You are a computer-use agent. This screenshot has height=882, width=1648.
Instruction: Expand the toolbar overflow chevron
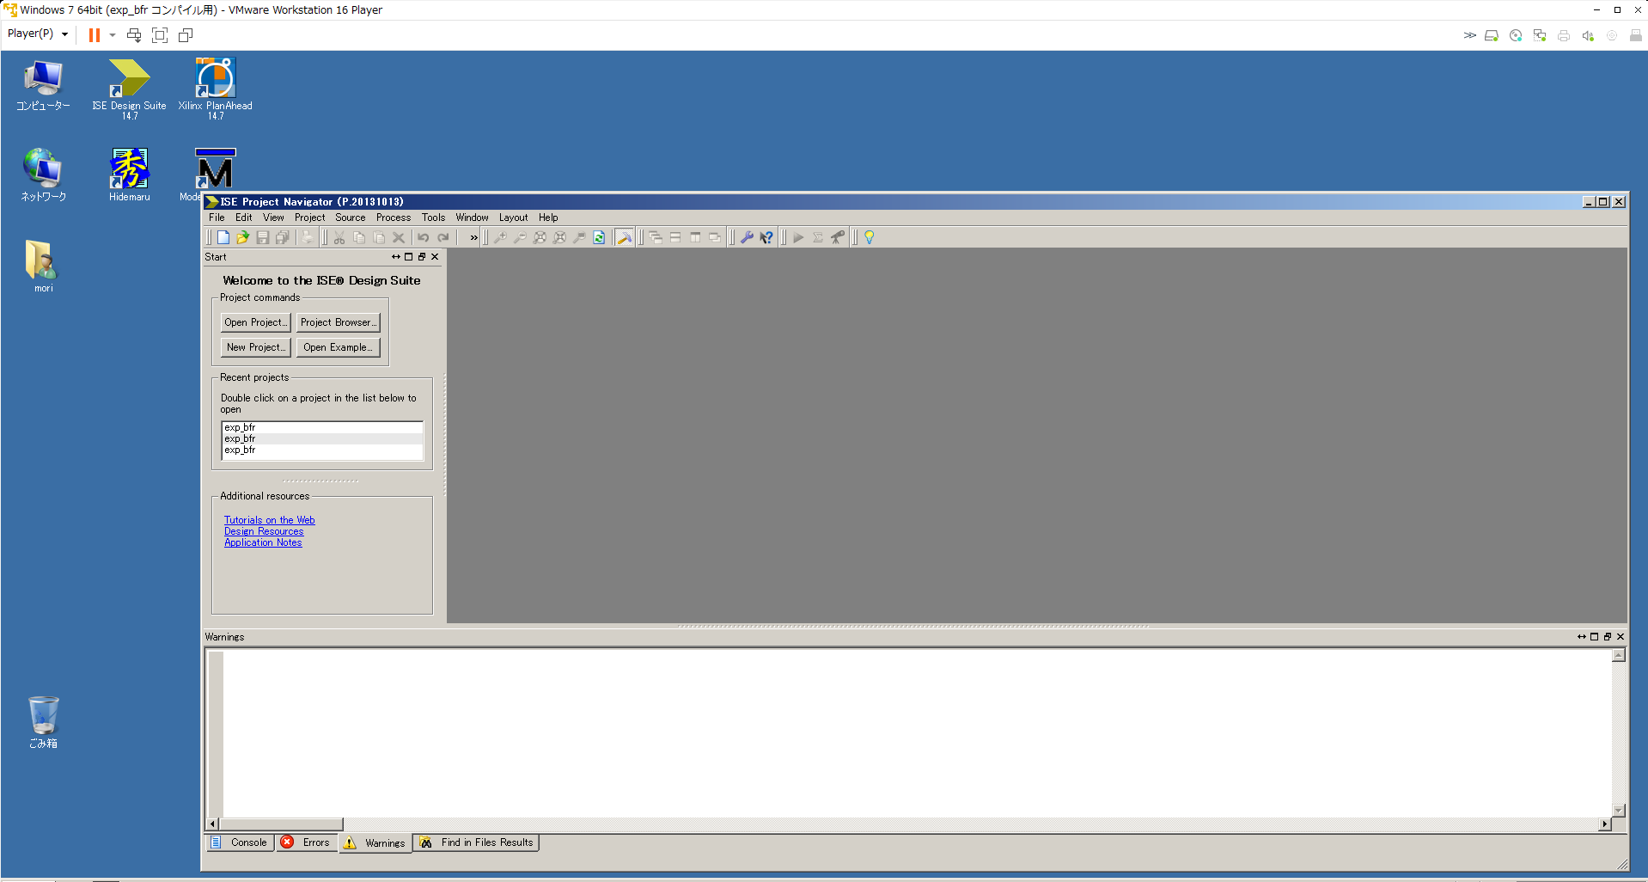click(473, 237)
